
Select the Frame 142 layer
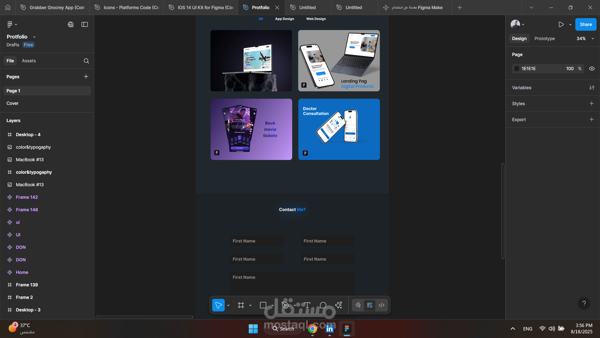pos(27,197)
